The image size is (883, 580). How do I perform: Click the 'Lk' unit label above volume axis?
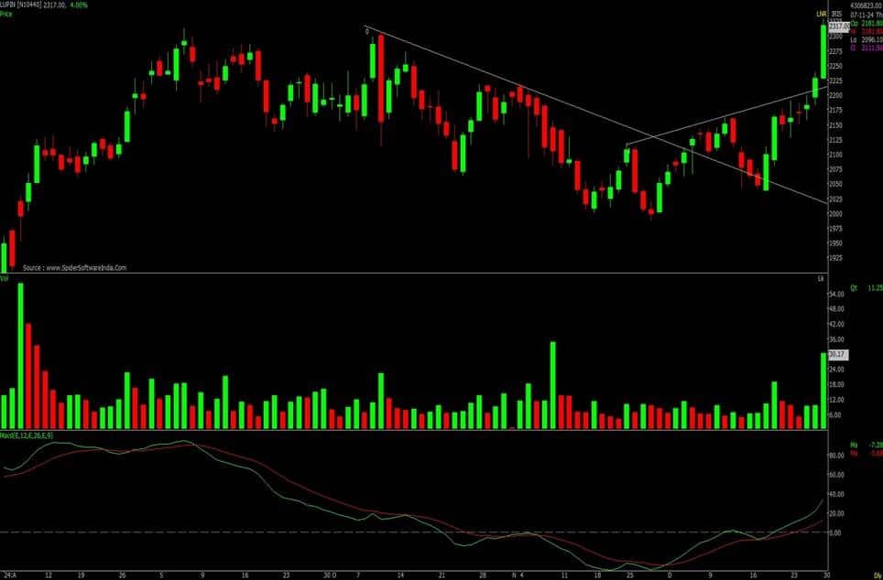[821, 276]
